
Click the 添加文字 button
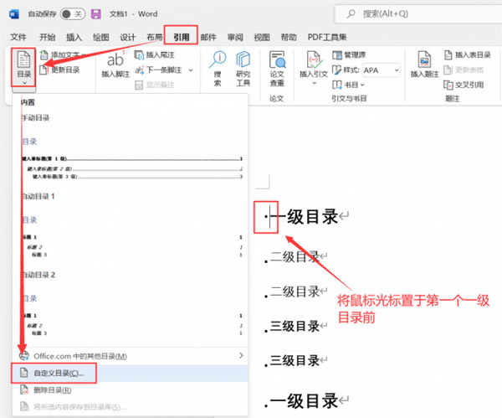pyautogui.click(x=63, y=54)
